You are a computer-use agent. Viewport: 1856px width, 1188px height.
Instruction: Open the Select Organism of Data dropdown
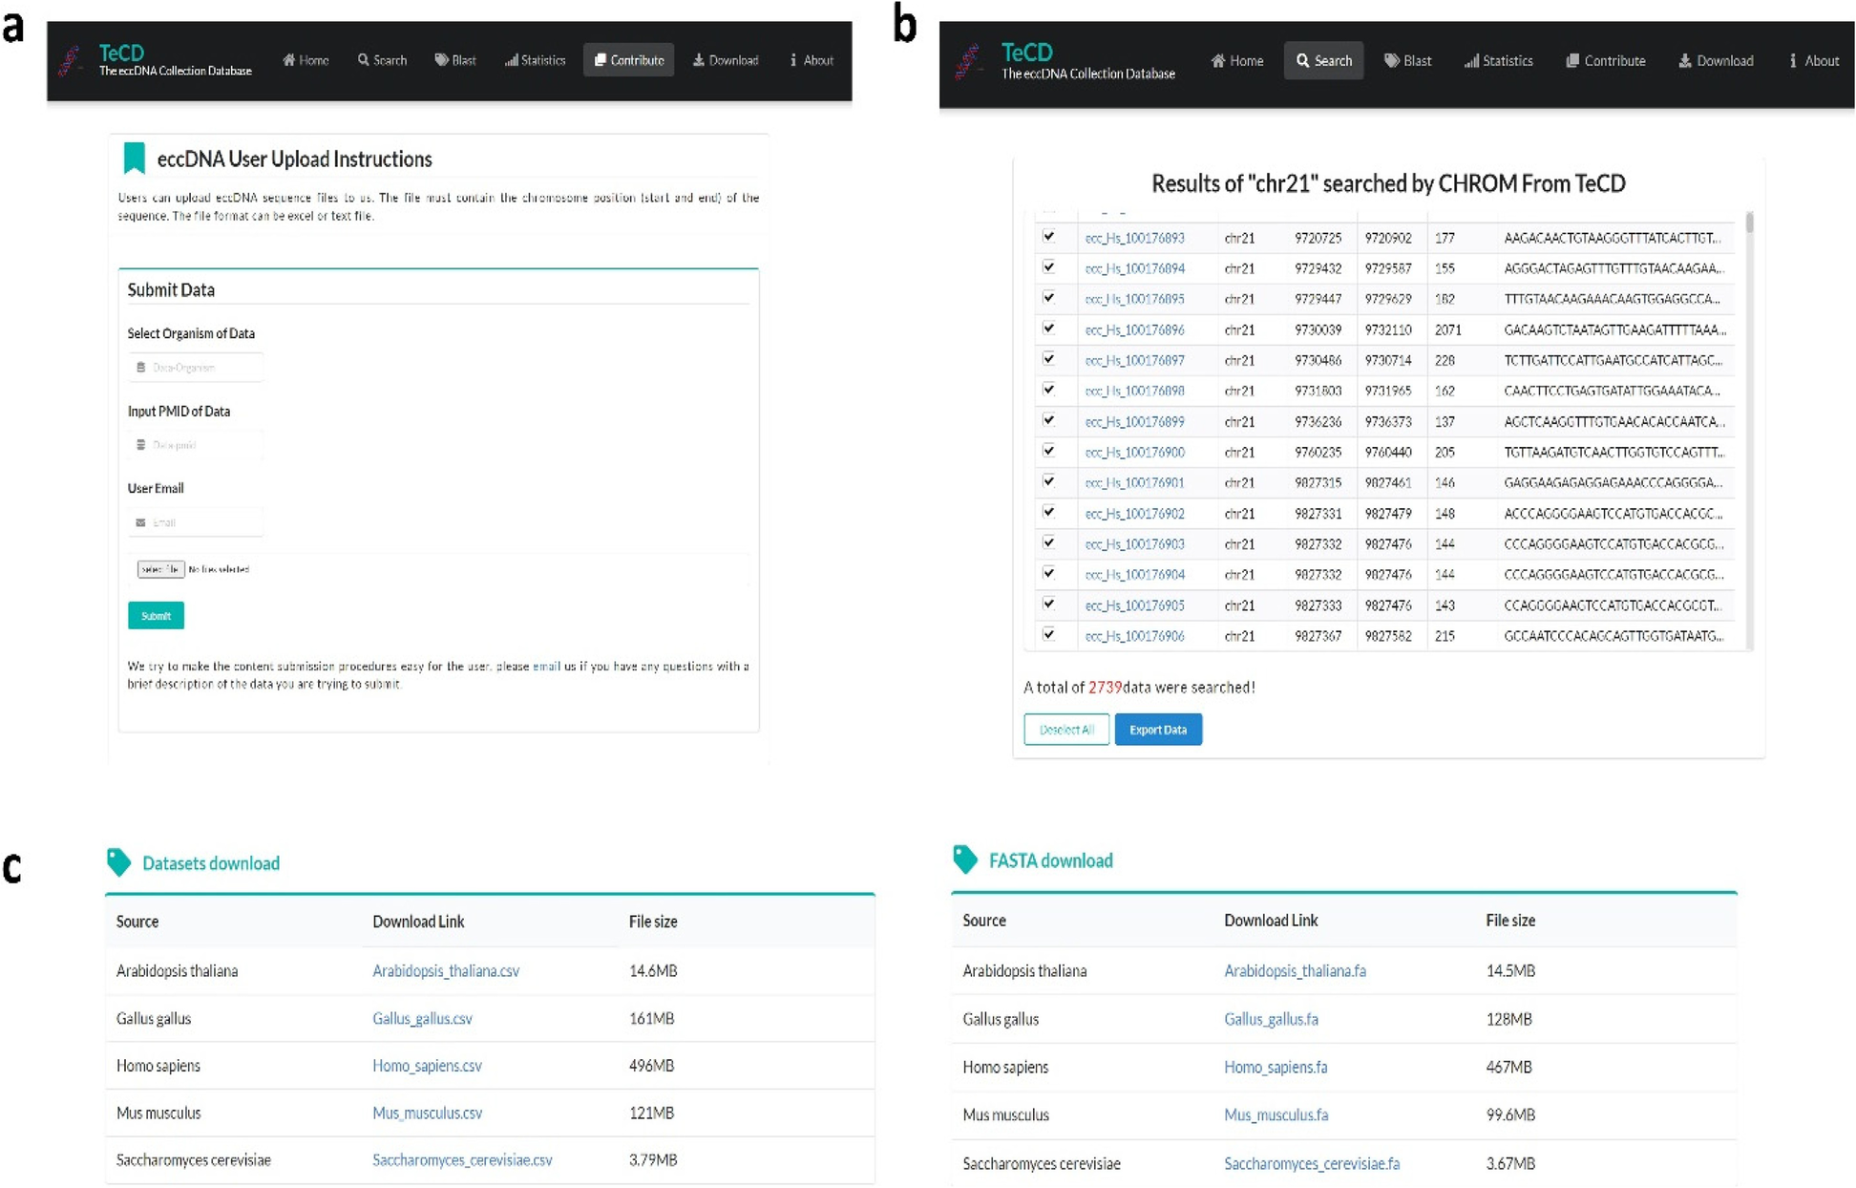pos(196,367)
